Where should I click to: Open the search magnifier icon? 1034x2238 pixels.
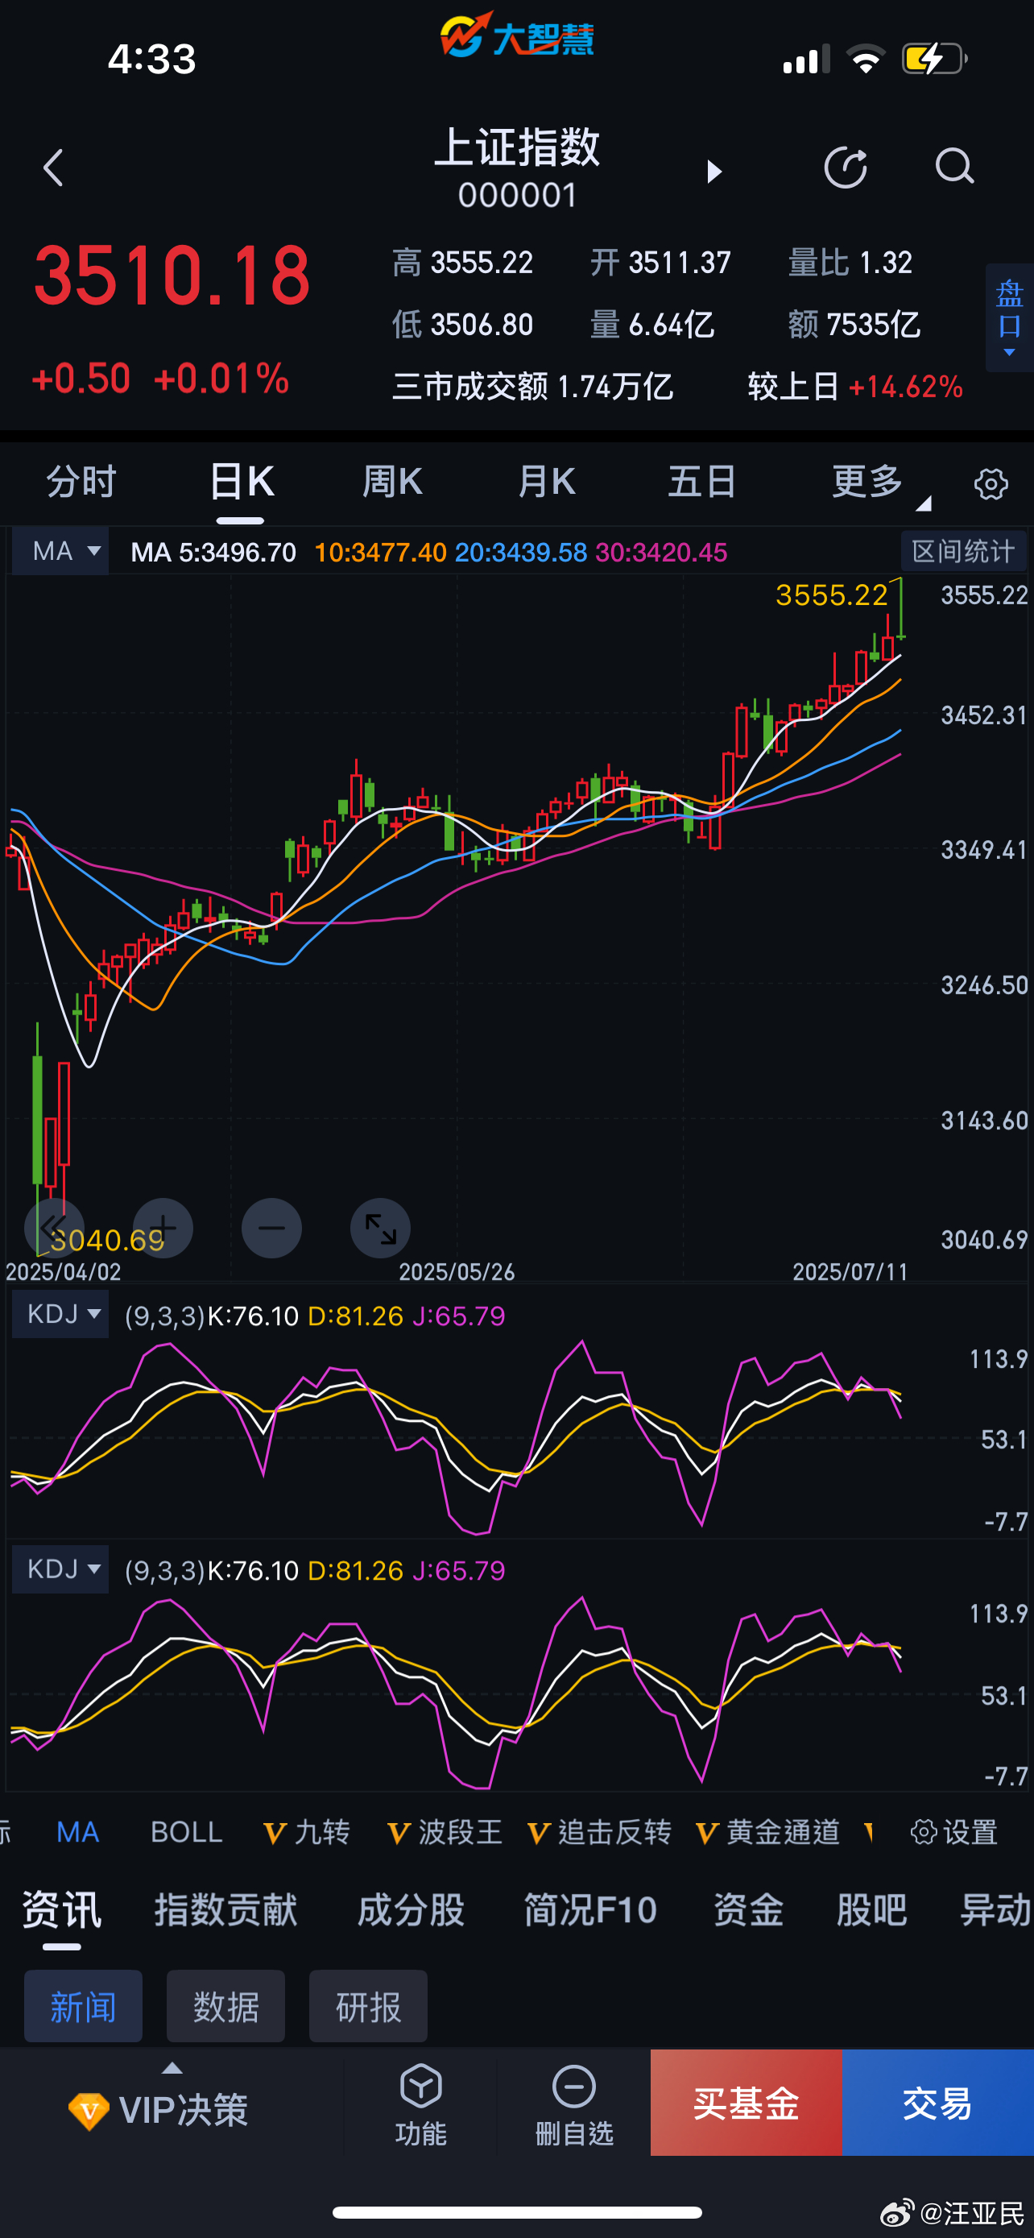[x=953, y=166]
